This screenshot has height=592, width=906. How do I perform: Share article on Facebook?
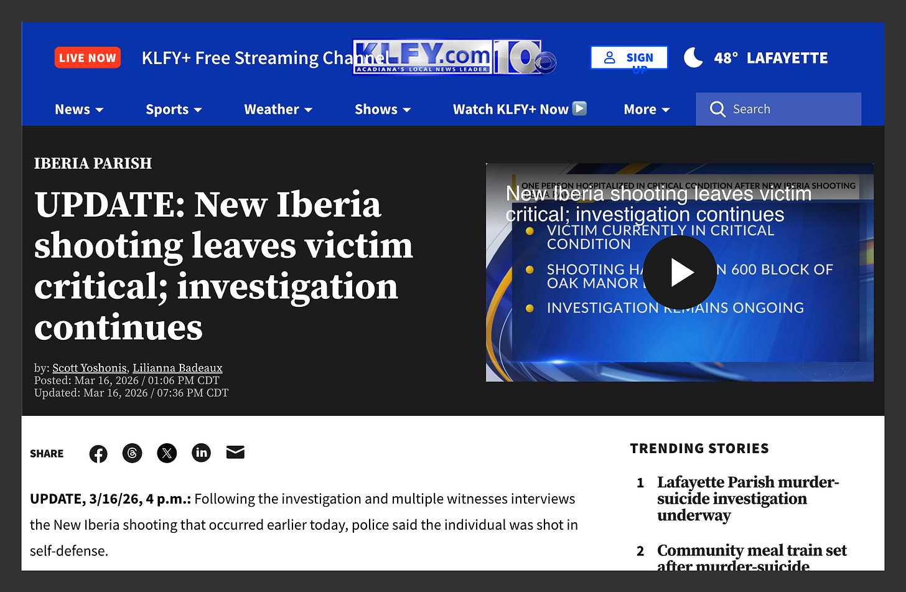click(x=98, y=454)
